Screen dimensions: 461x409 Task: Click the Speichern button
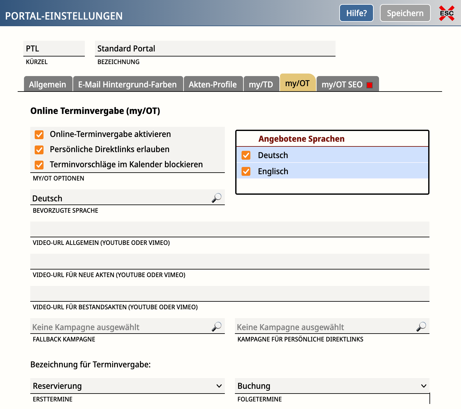[x=405, y=13]
